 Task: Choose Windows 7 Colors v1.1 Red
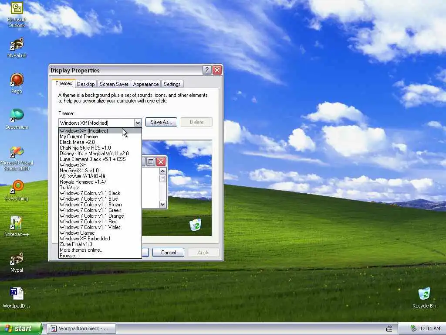click(100, 222)
